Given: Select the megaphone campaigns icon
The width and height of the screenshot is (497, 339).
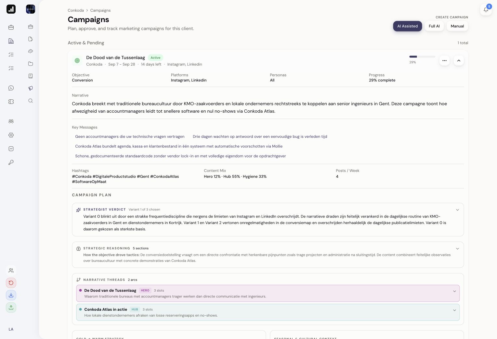Looking at the screenshot, I should 31,88.
